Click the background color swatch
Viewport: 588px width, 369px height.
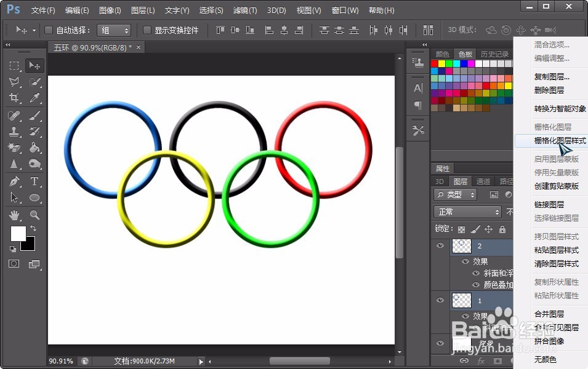30,246
